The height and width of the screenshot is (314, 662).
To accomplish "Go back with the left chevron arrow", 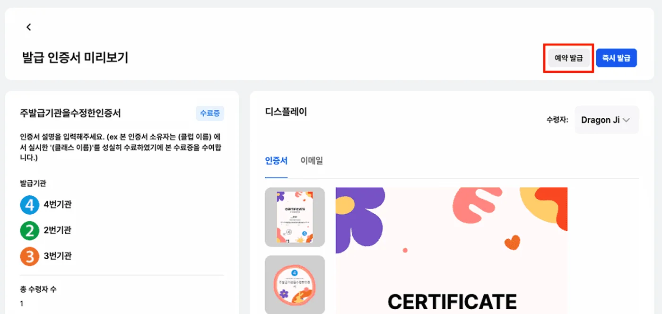I will tap(29, 27).
